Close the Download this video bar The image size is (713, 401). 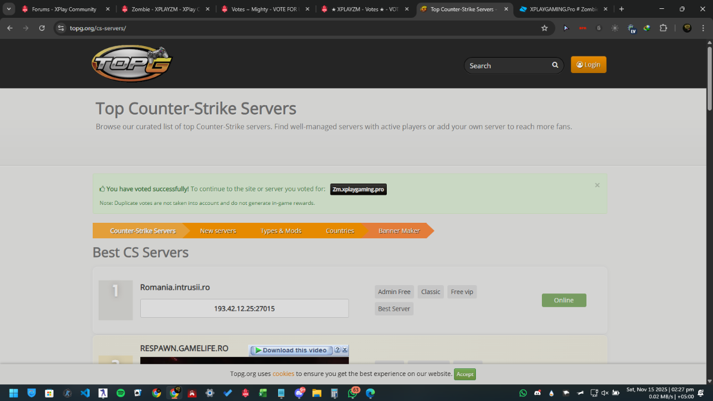tap(345, 350)
